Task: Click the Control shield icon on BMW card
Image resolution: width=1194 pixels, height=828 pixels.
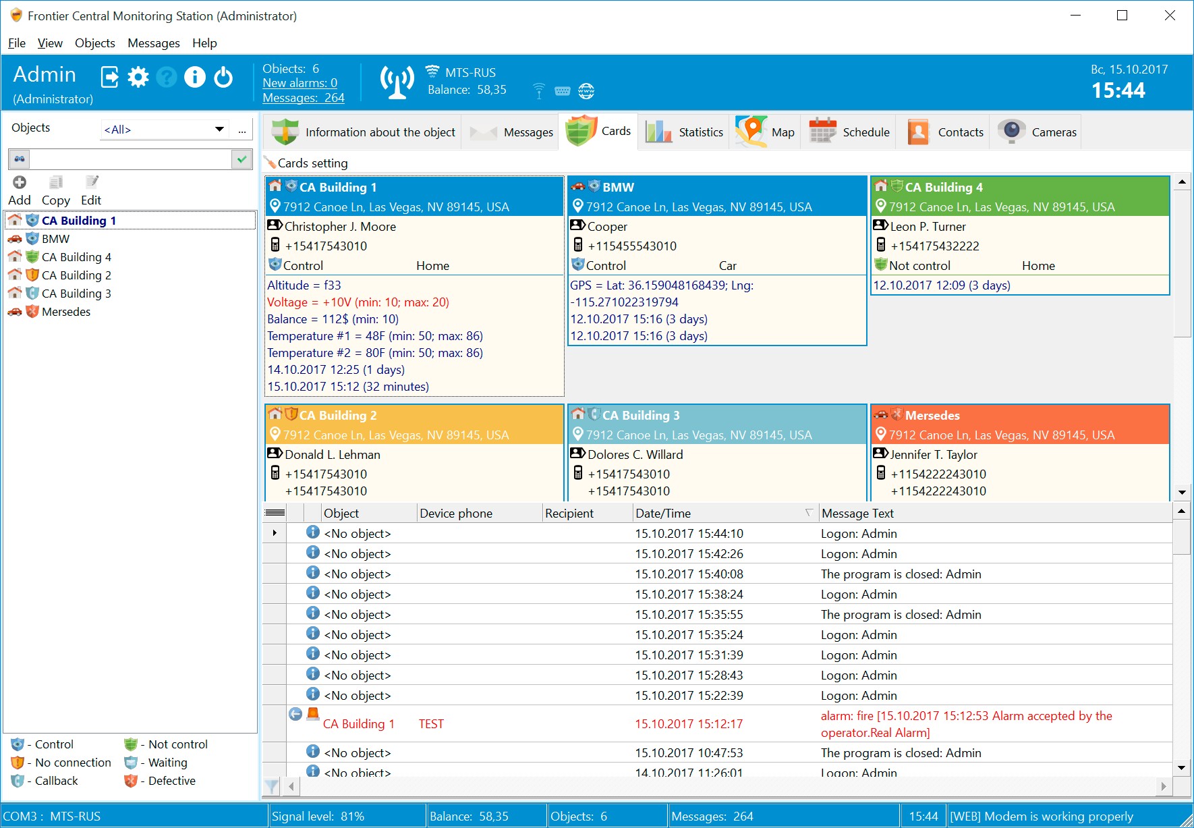Action: coord(577,265)
